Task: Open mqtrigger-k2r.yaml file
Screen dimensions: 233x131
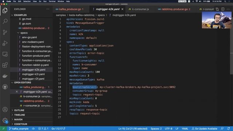Action: 33,74
